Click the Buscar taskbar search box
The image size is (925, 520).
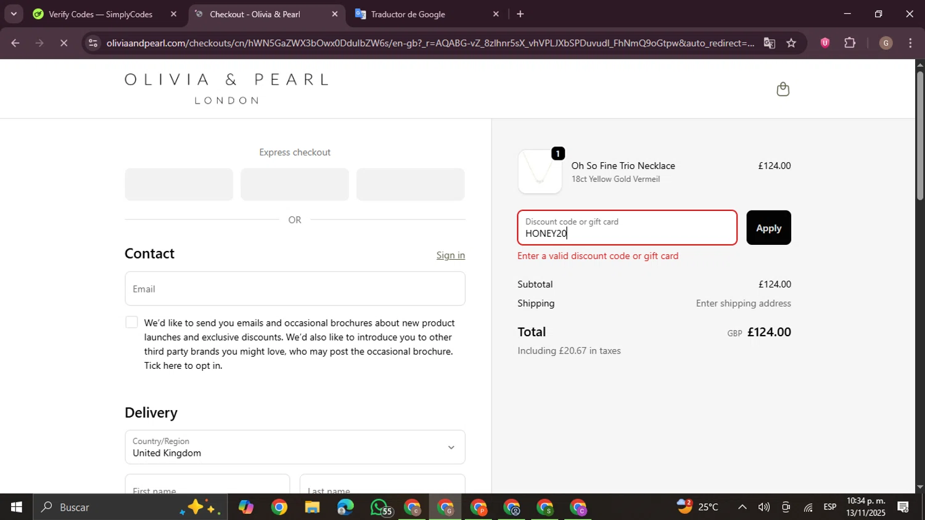point(131,507)
